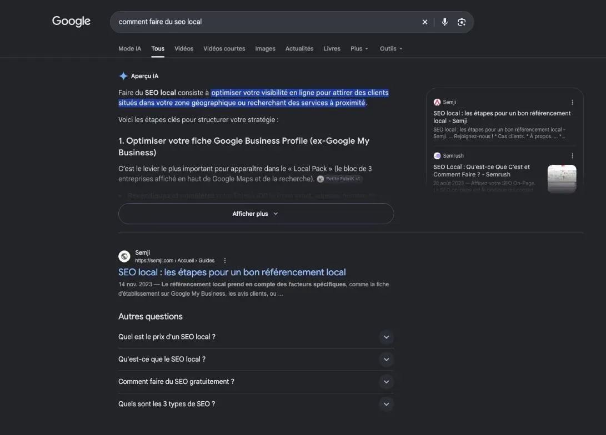Screen dimensions: 606x435
Task: Switch to the Images tab
Action: [265, 49]
